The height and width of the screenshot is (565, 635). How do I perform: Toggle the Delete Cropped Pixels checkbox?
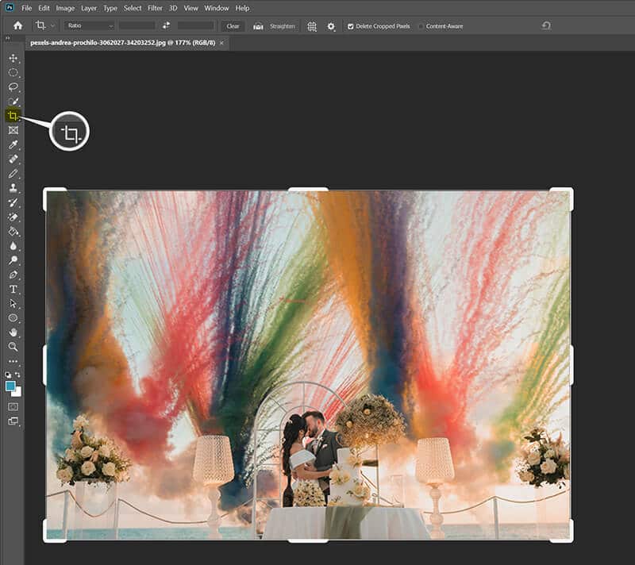350,26
